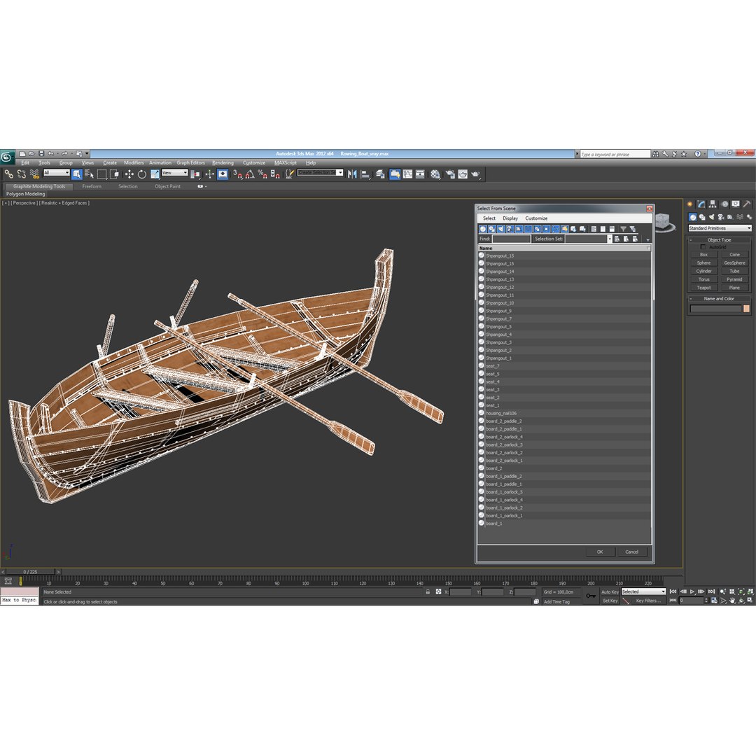The width and height of the screenshot is (756, 756).
Task: Open the key mode 'Selected' dropdown
Action: point(644,591)
